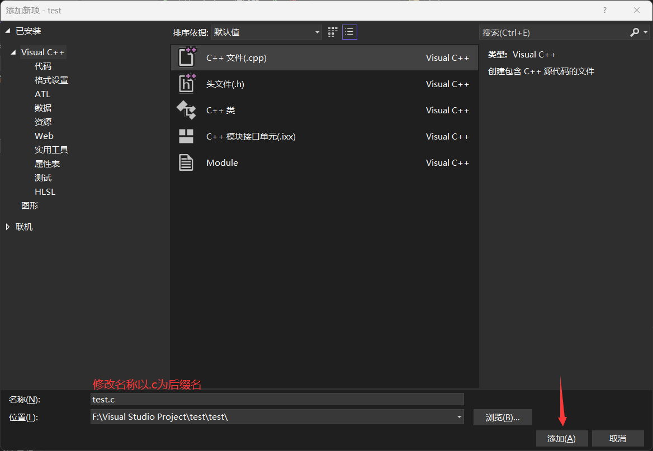Switch to small icons list view

(x=349, y=32)
